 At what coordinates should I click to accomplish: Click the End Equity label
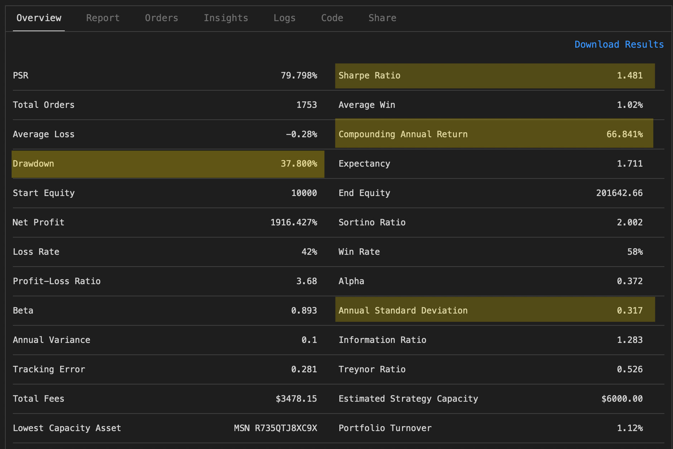(x=364, y=193)
